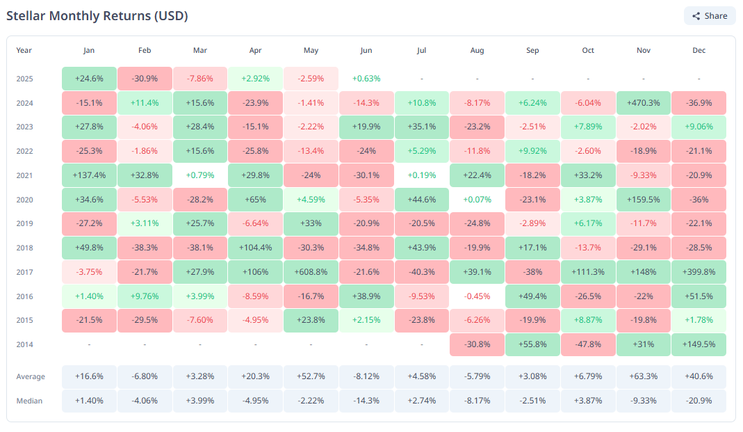Click the Median row label
The image size is (743, 432).
[29, 401]
